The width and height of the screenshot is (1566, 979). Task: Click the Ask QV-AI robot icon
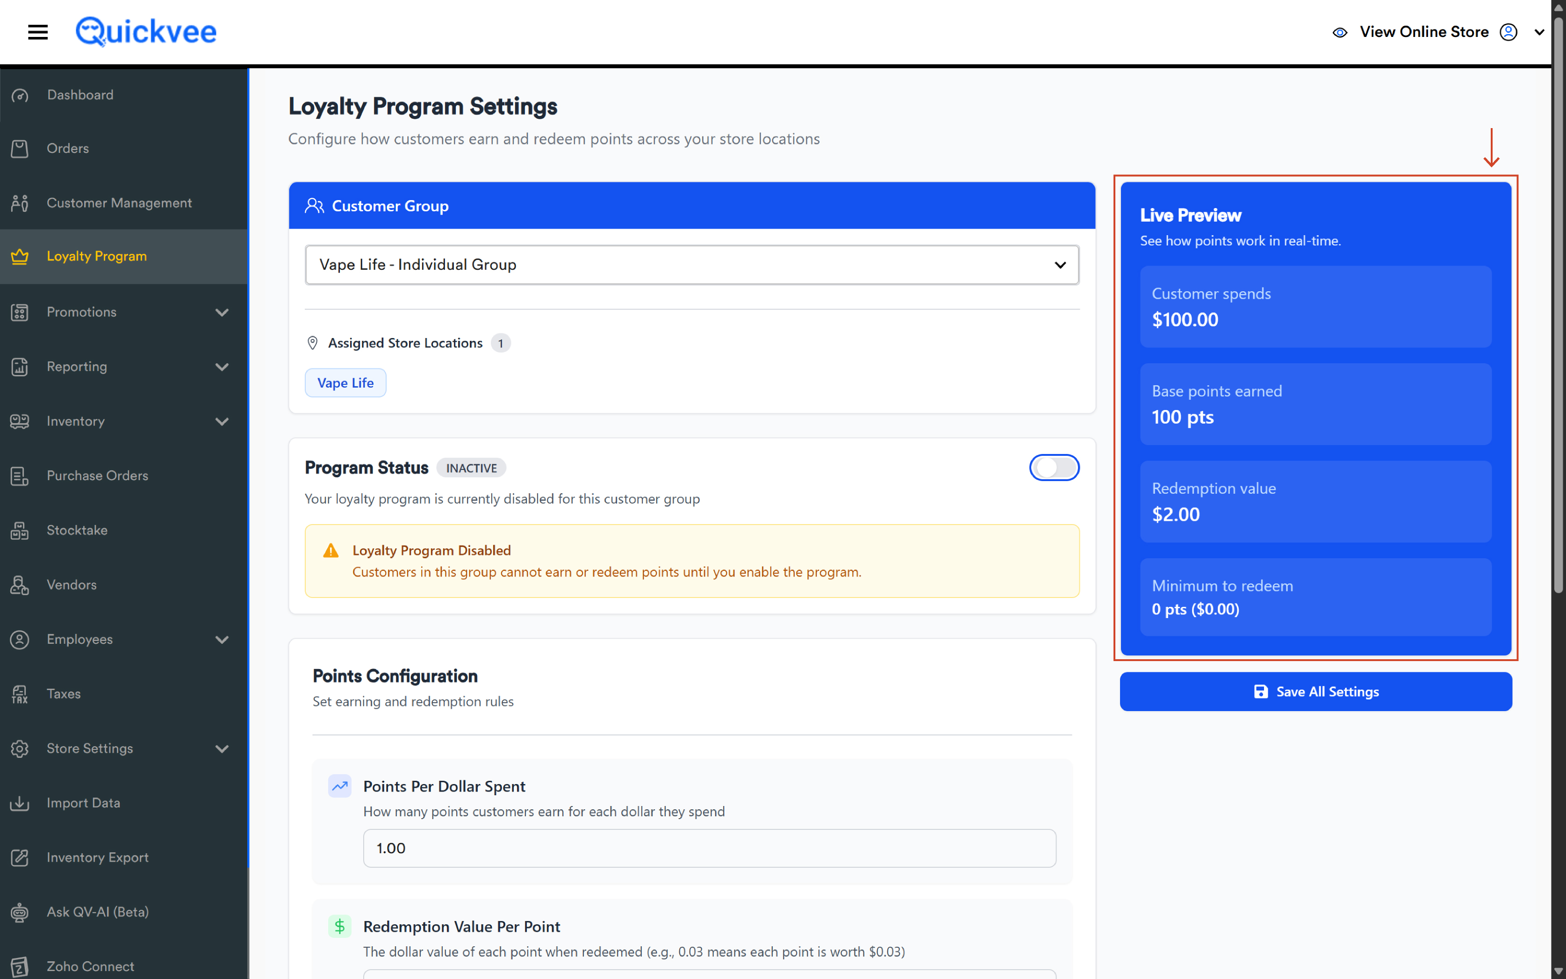(20, 912)
